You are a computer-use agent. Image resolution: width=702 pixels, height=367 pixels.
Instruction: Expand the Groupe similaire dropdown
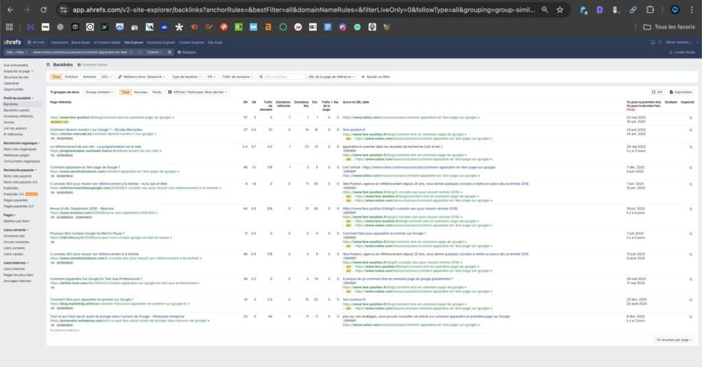(100, 92)
